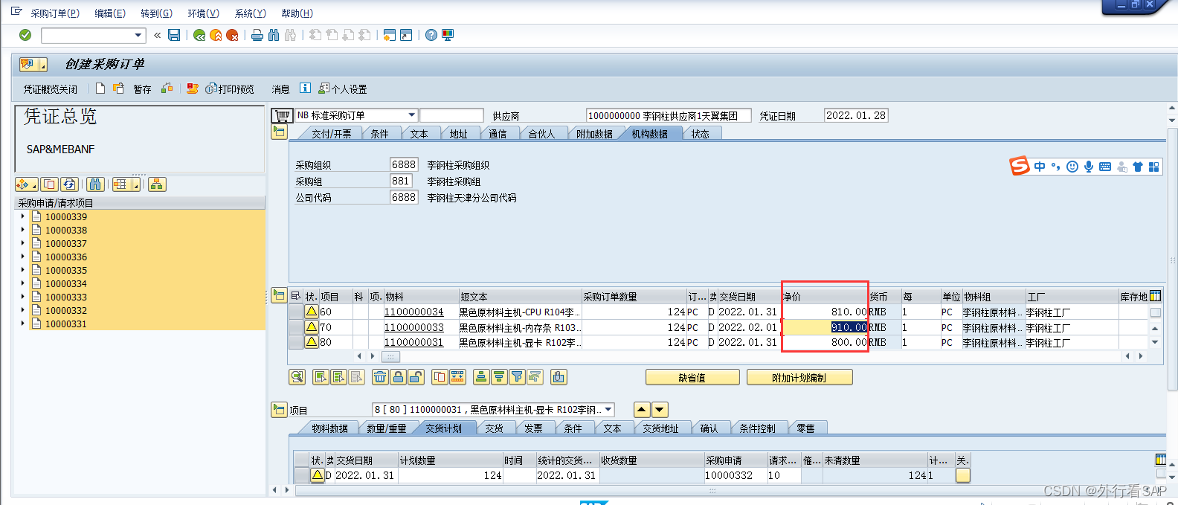Collapse item overview section toggle icon
The width and height of the screenshot is (1178, 505).
[279, 296]
